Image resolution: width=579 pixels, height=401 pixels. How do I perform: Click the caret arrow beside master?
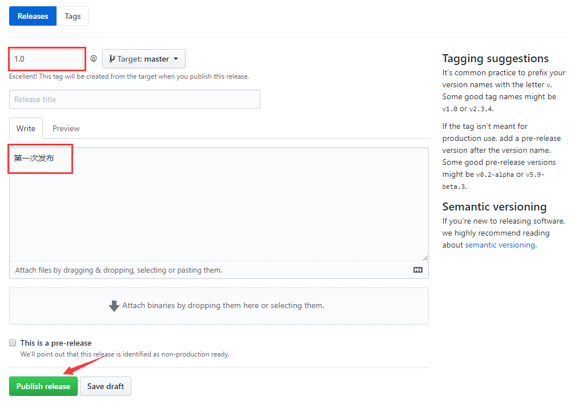coord(176,59)
